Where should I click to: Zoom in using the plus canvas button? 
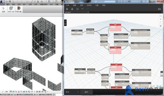coord(160,19)
